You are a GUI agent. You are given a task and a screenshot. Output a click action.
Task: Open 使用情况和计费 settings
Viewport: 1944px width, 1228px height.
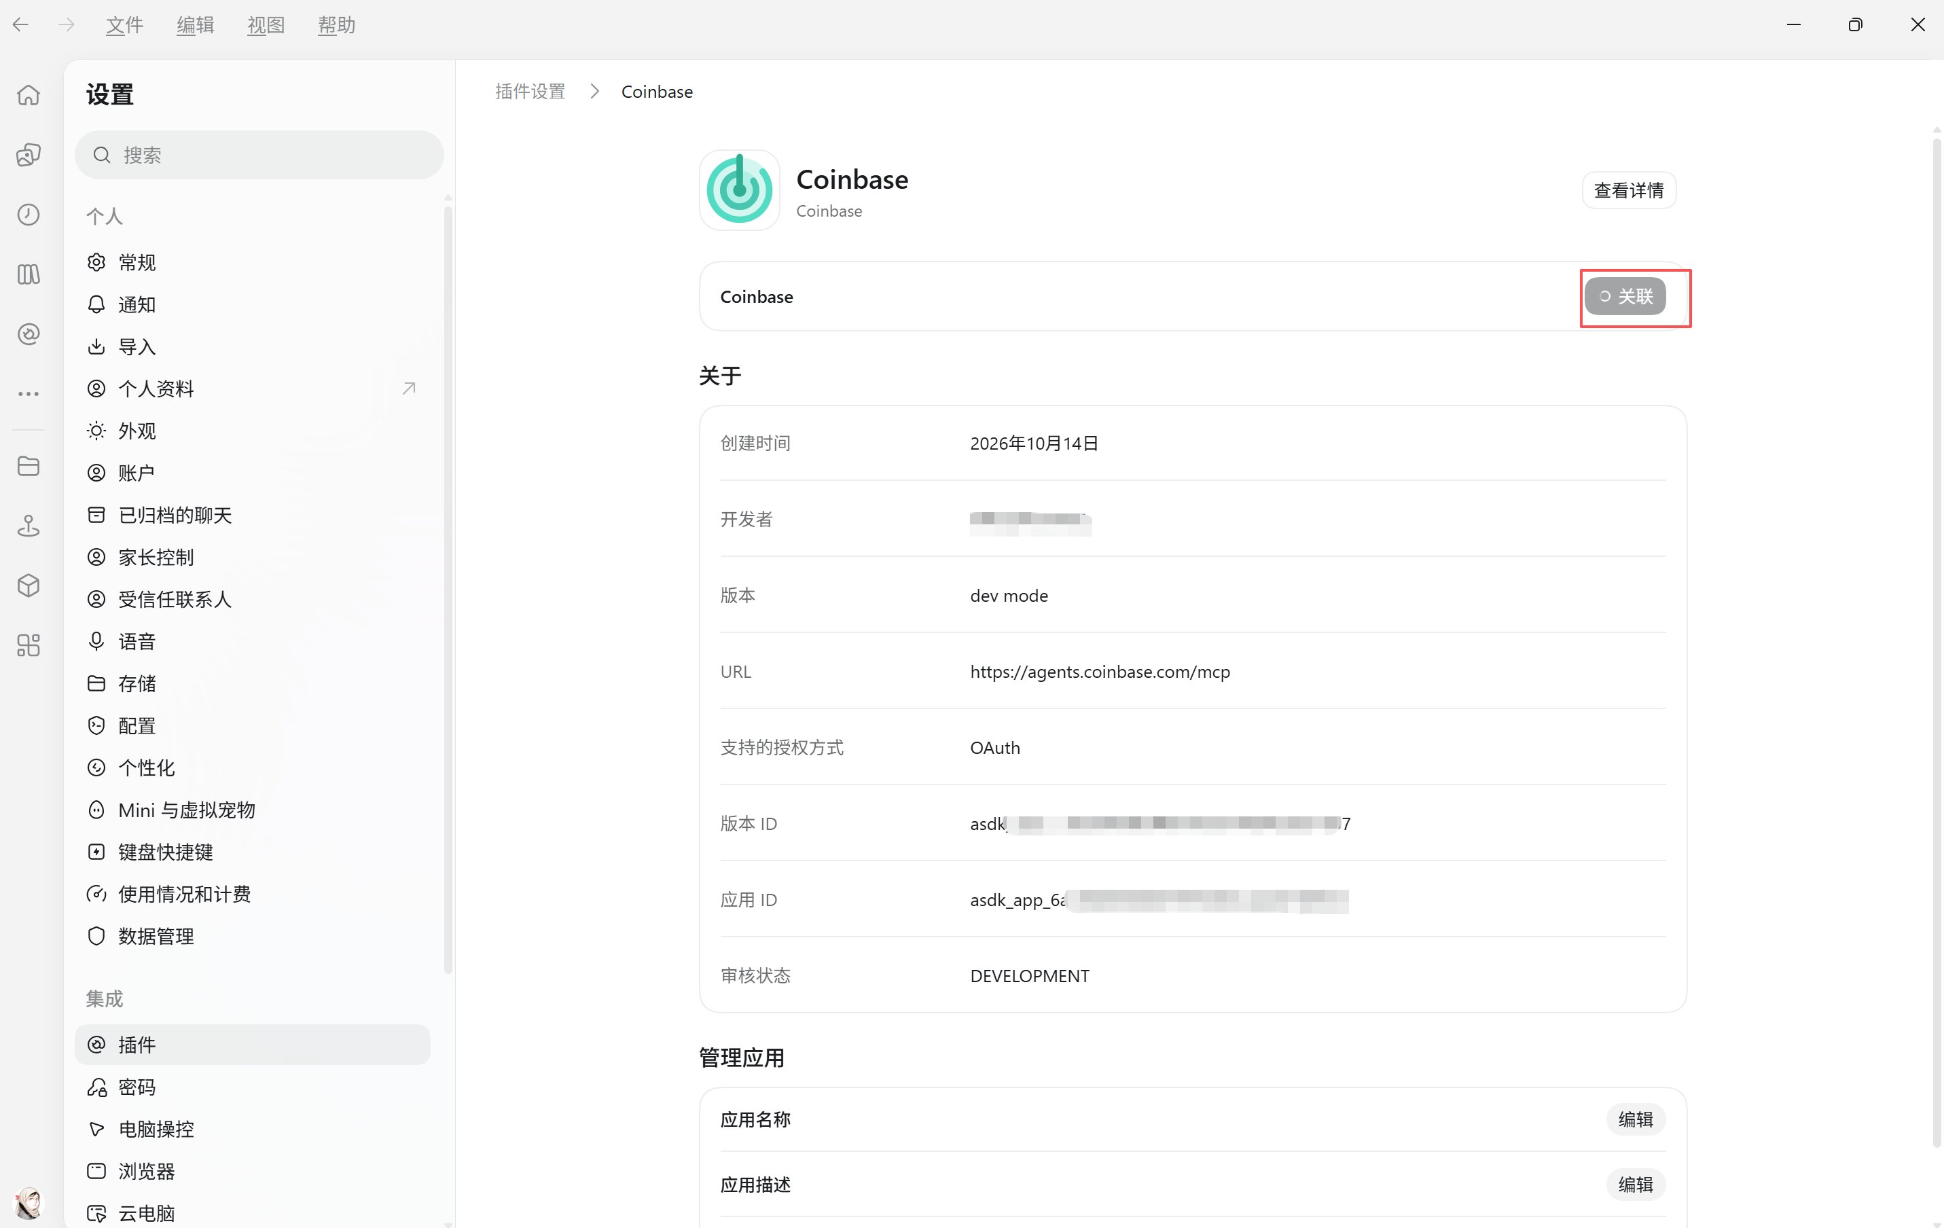(x=253, y=894)
